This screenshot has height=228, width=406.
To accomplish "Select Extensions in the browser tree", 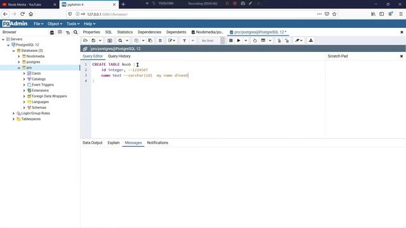I will tap(40, 91).
